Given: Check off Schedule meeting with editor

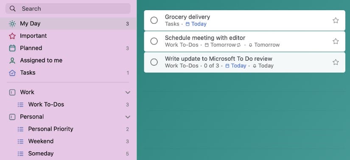Looking at the screenshot, I should coord(154,41).
